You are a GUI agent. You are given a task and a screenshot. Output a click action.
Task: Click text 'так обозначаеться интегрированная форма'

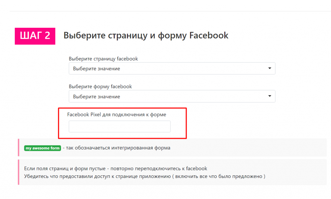coord(118,148)
